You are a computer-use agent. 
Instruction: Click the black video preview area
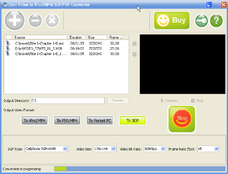(182, 64)
